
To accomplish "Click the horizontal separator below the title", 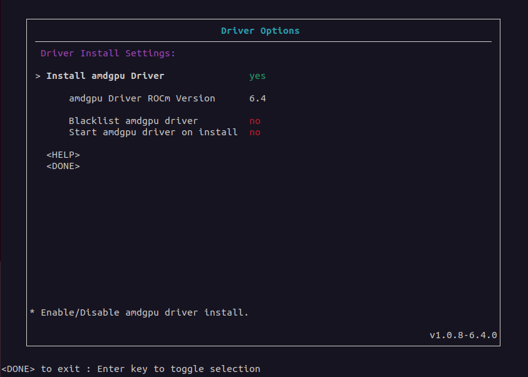I will click(x=263, y=42).
